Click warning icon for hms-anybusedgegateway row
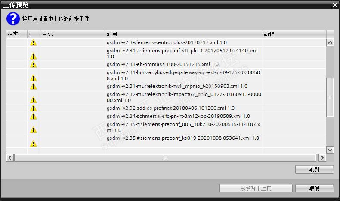Viewport: 340px width, 201px height. click(x=34, y=78)
